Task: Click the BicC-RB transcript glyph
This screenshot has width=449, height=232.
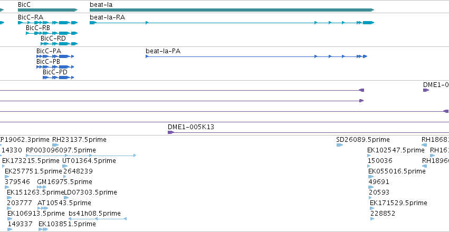Action: click(52, 33)
